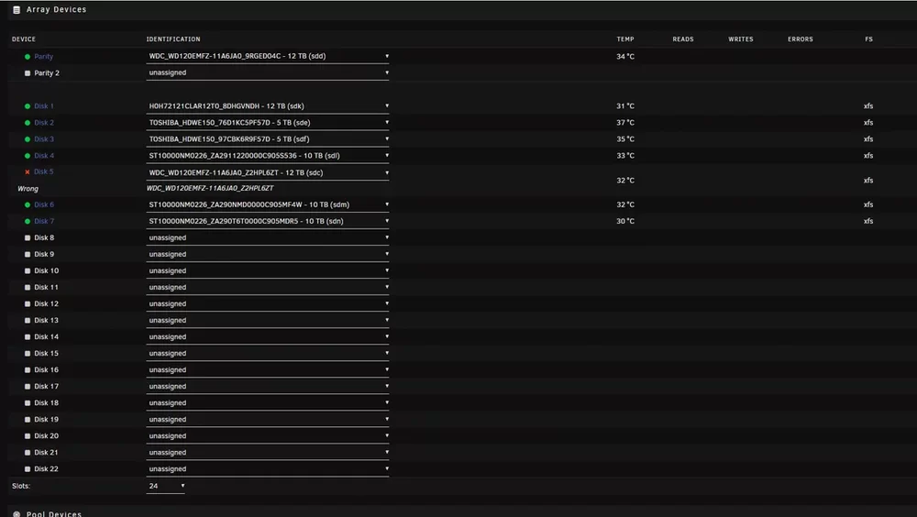Open the Parity device link

(x=43, y=57)
